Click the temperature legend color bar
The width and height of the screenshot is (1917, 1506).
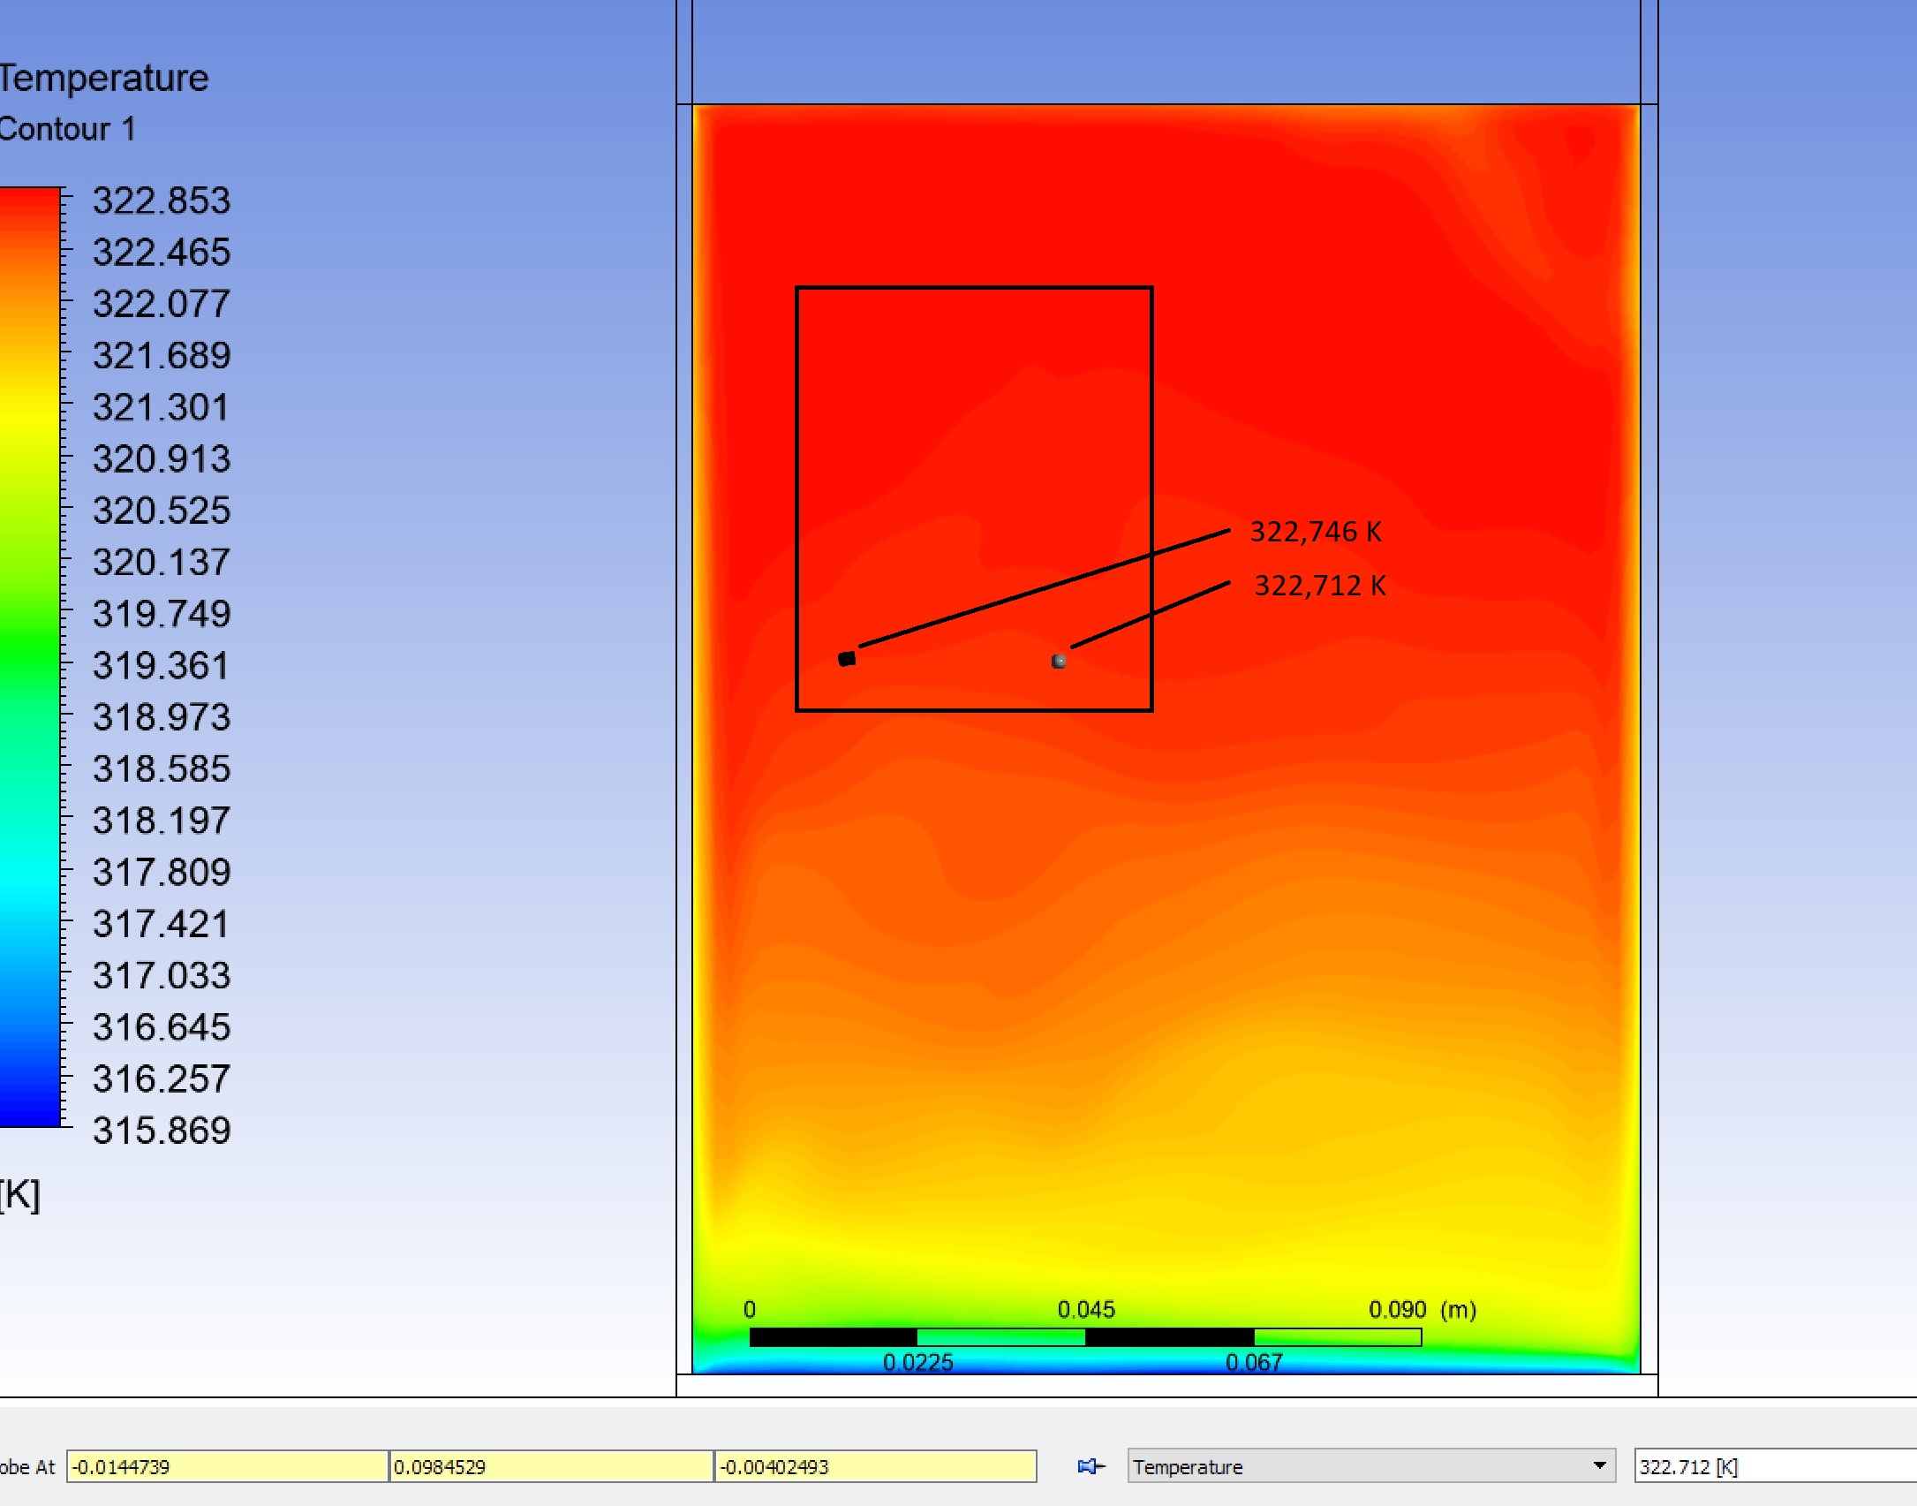(x=29, y=657)
